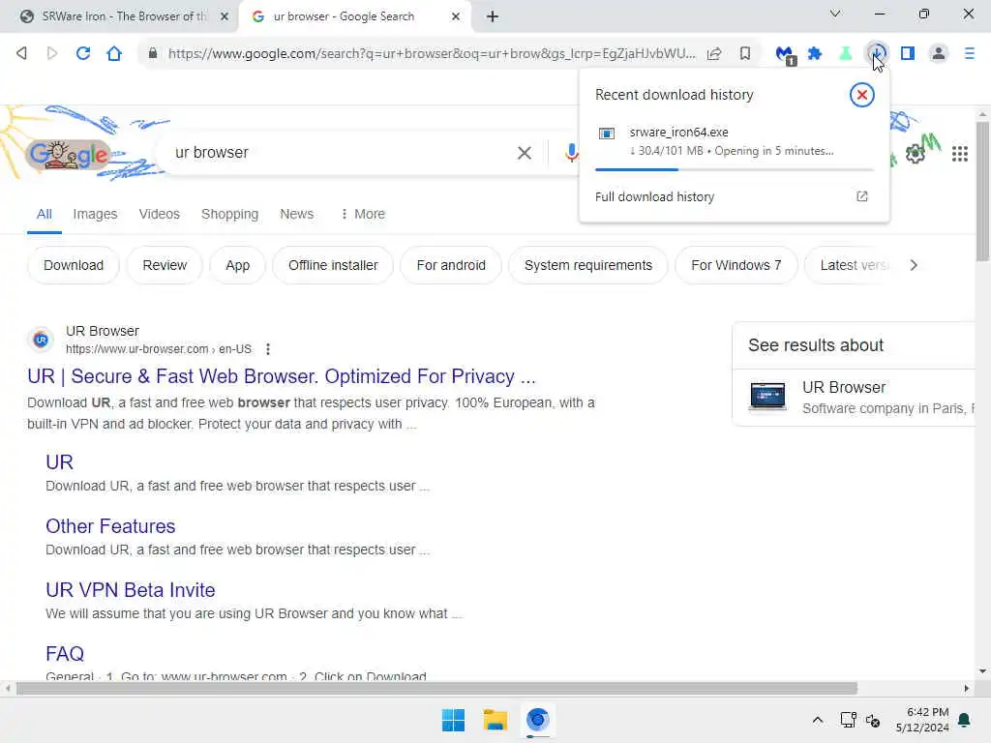Open full history via external-link icon
Viewport: 991px width, 743px height.
[x=862, y=196]
